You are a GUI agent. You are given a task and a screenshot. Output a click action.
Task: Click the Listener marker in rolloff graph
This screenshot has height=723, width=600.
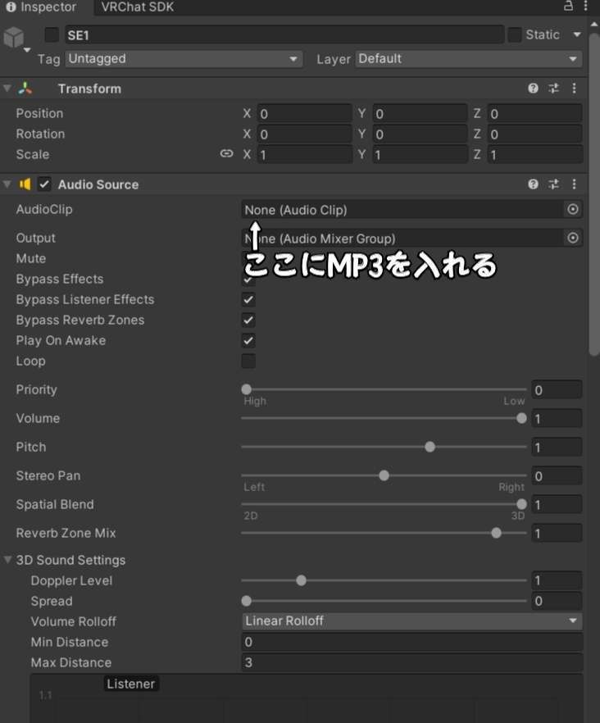tap(131, 684)
